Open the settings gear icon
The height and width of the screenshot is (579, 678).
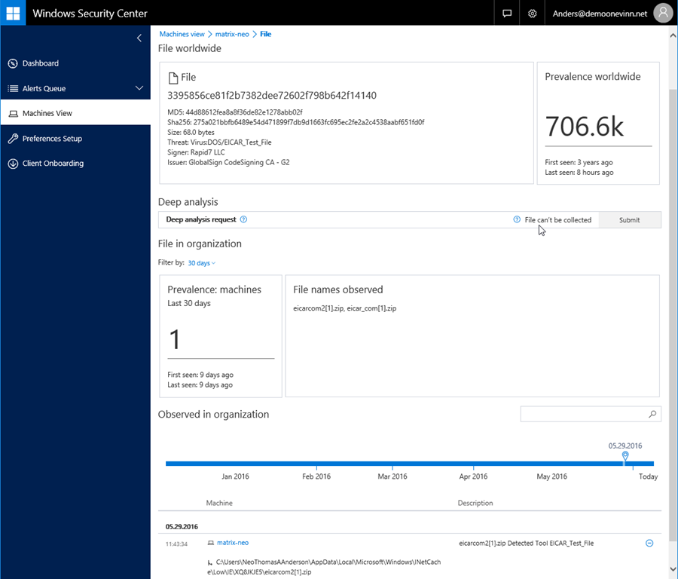pos(533,13)
